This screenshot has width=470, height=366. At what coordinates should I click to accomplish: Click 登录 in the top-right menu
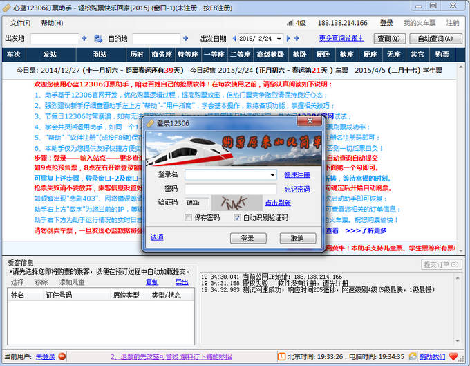(x=386, y=23)
